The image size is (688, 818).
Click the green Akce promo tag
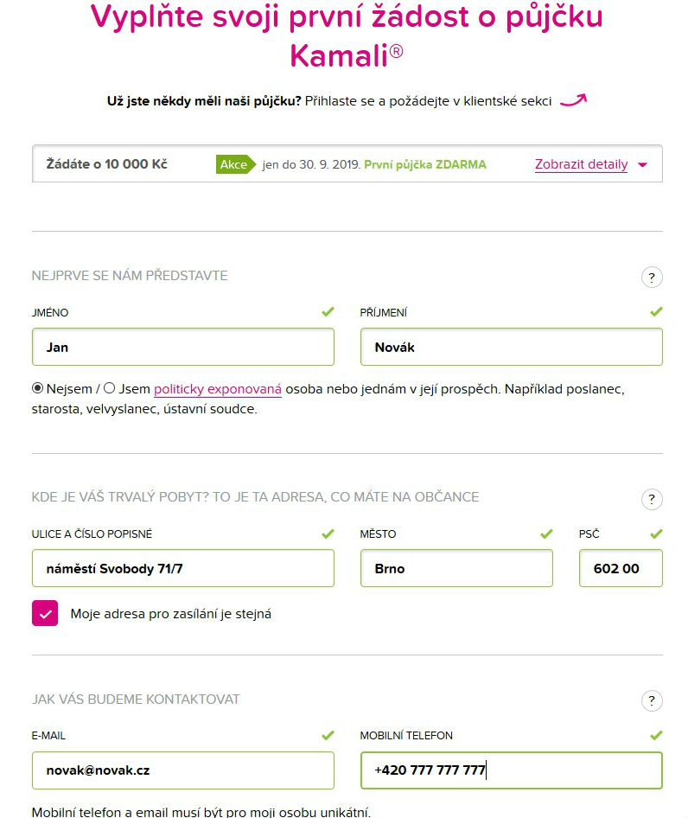[x=236, y=164]
